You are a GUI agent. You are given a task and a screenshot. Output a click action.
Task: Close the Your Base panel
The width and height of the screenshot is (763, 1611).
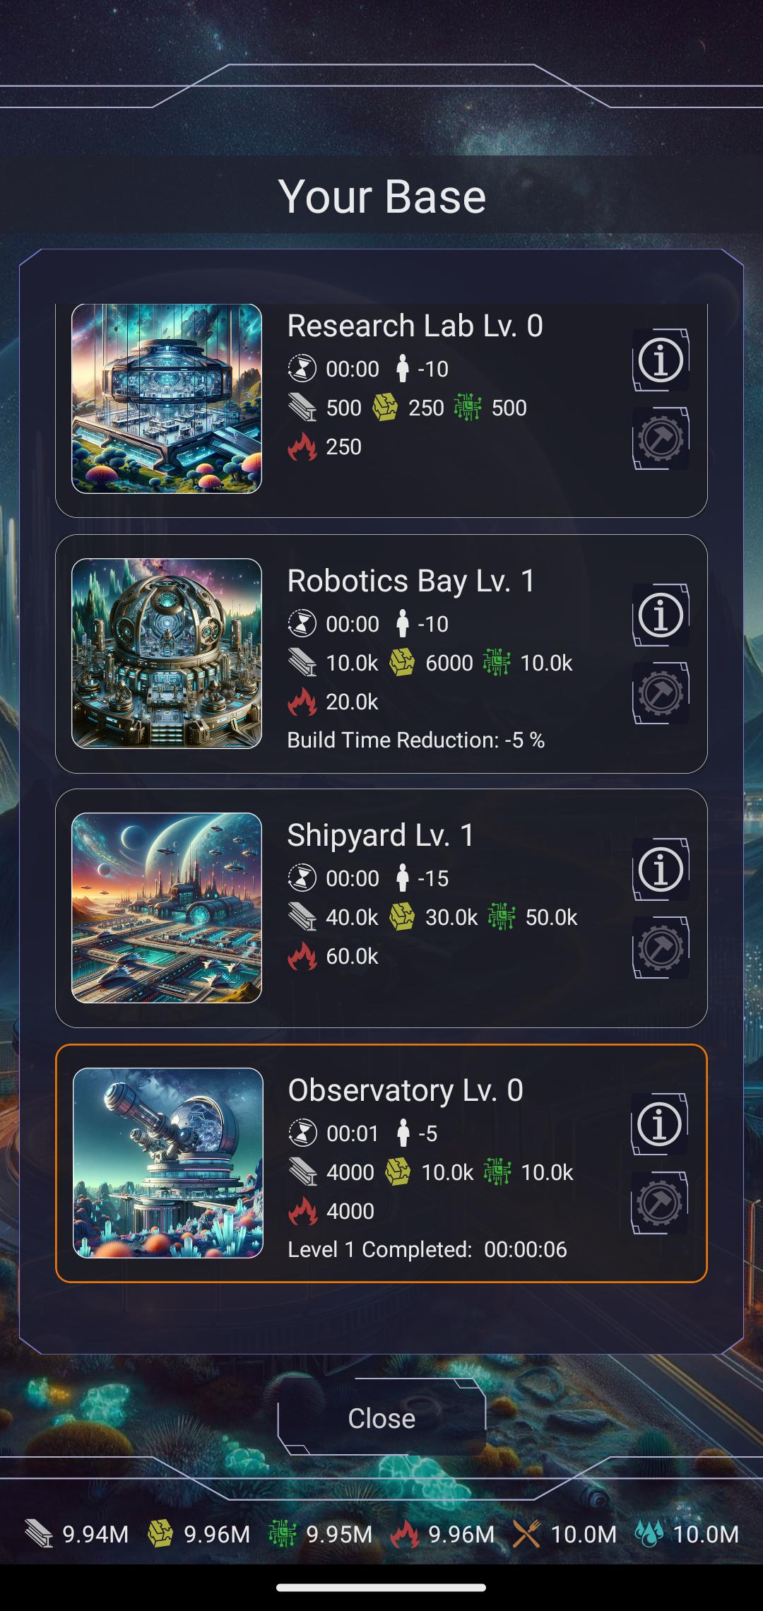(x=381, y=1418)
